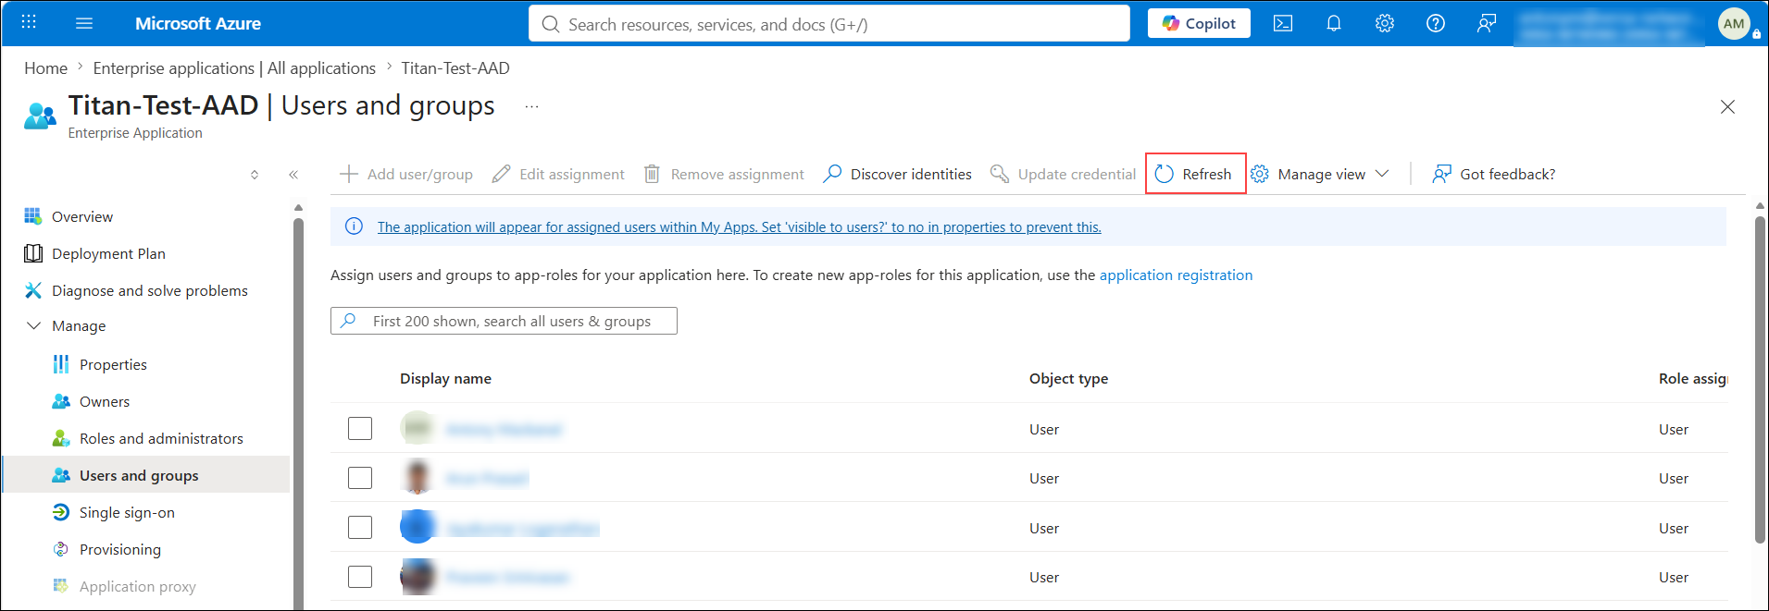Open the Azure app launcher grid
This screenshot has height=611, width=1769.
[29, 23]
